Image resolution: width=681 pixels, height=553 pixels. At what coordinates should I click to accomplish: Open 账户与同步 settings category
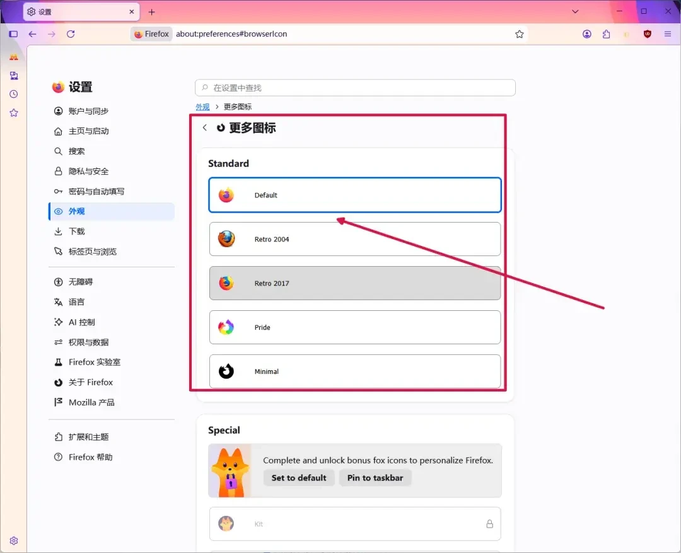[x=112, y=111]
